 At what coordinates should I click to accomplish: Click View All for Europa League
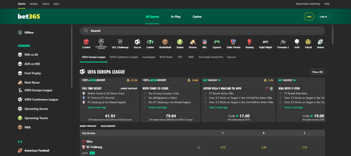(317, 72)
